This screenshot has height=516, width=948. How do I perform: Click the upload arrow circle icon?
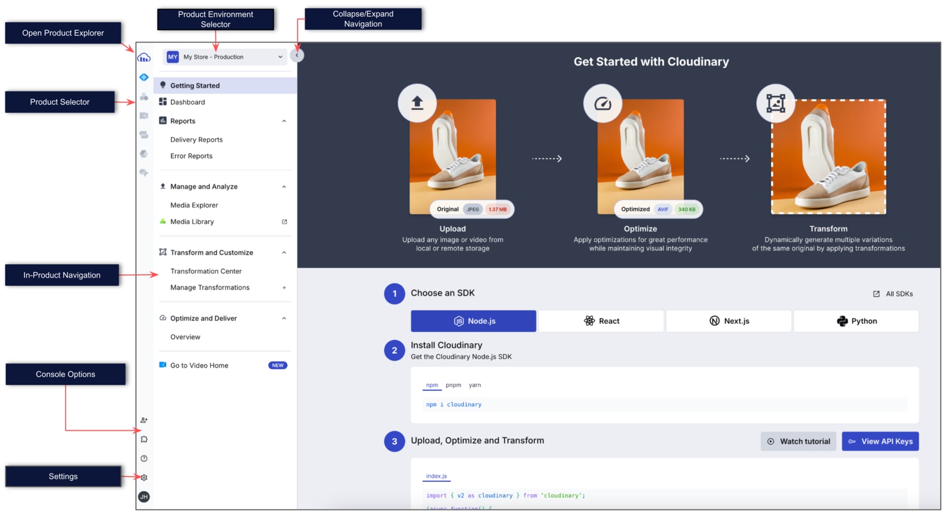(x=417, y=103)
